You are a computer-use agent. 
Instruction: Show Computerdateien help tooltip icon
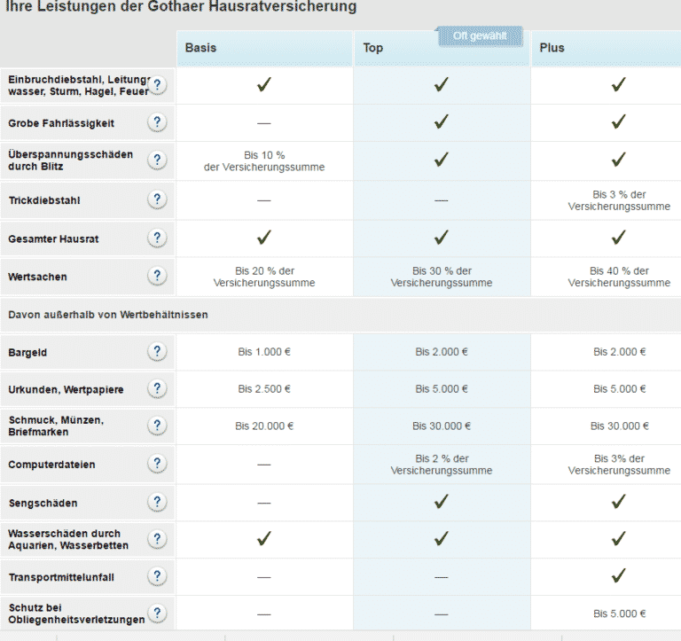pos(157,464)
